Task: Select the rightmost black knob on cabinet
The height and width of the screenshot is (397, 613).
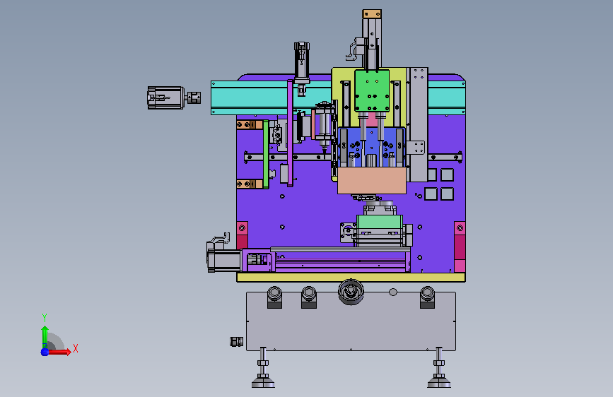Action: (x=427, y=297)
